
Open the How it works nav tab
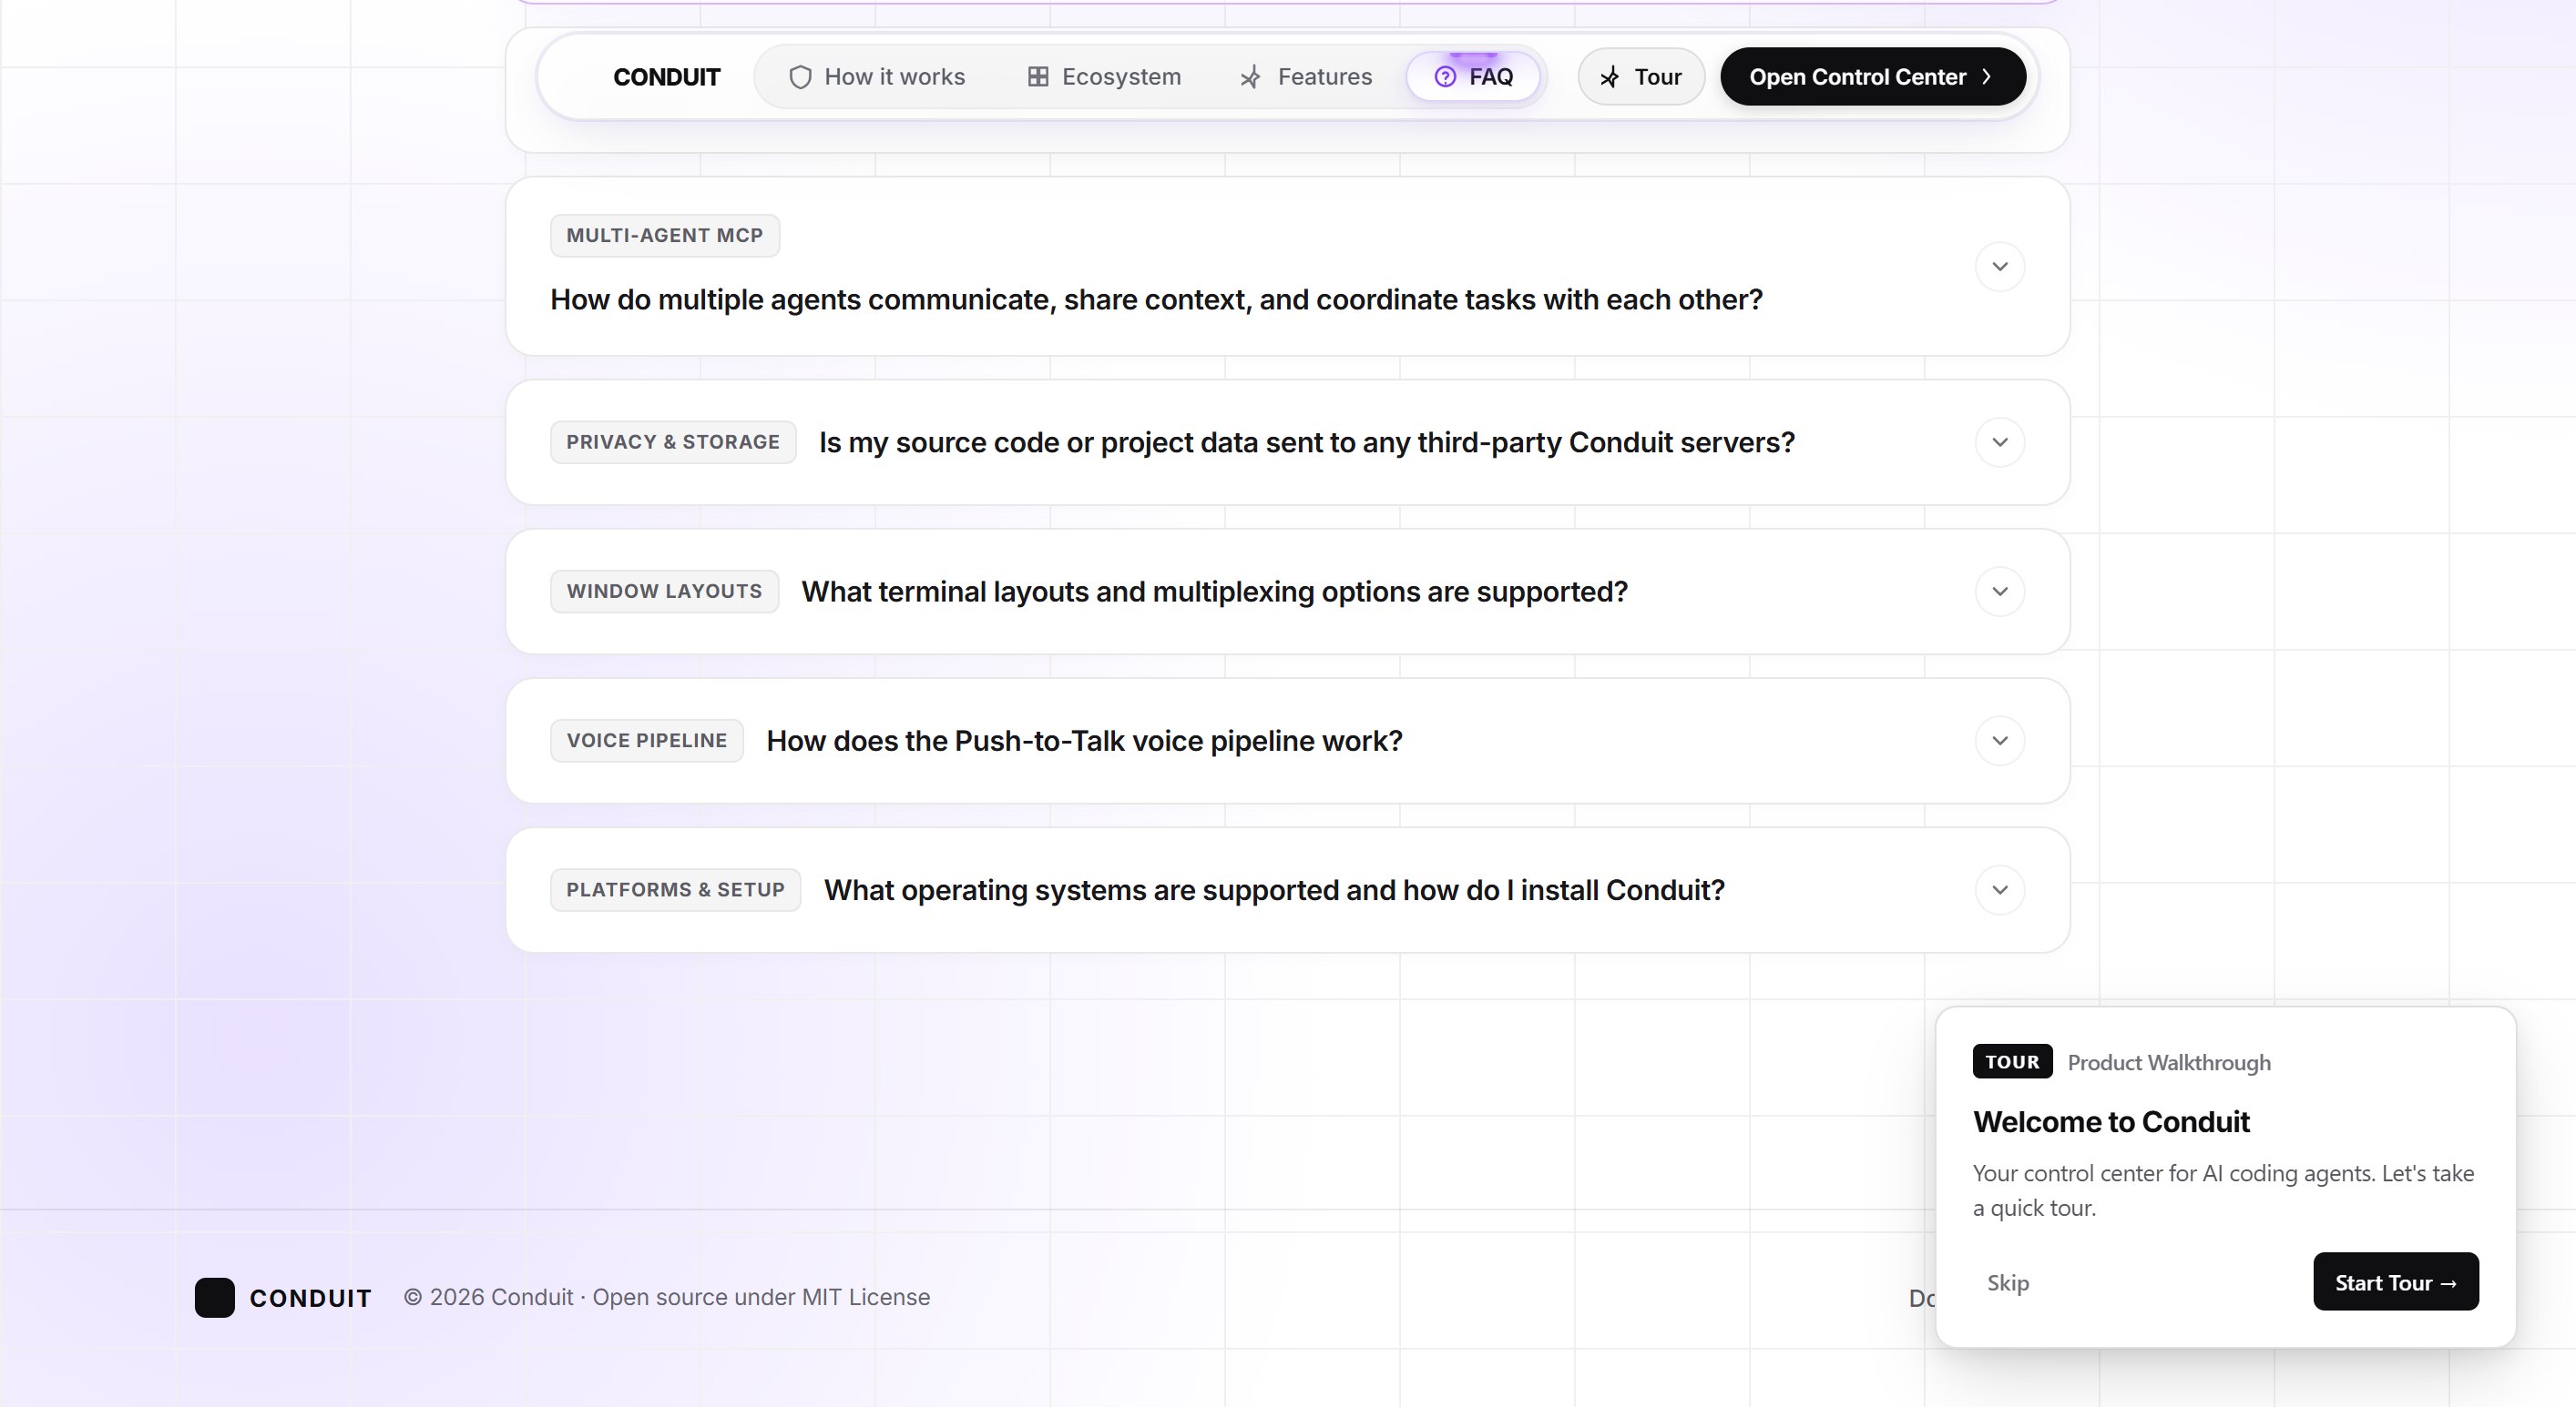[877, 77]
